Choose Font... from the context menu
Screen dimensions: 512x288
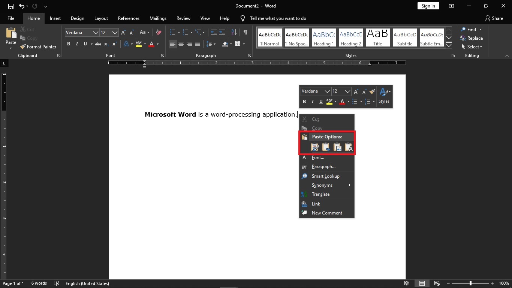tap(327, 157)
